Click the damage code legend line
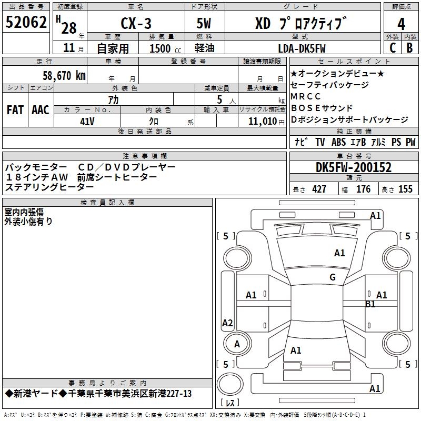The width and height of the screenshot is (421, 421). coord(185,415)
